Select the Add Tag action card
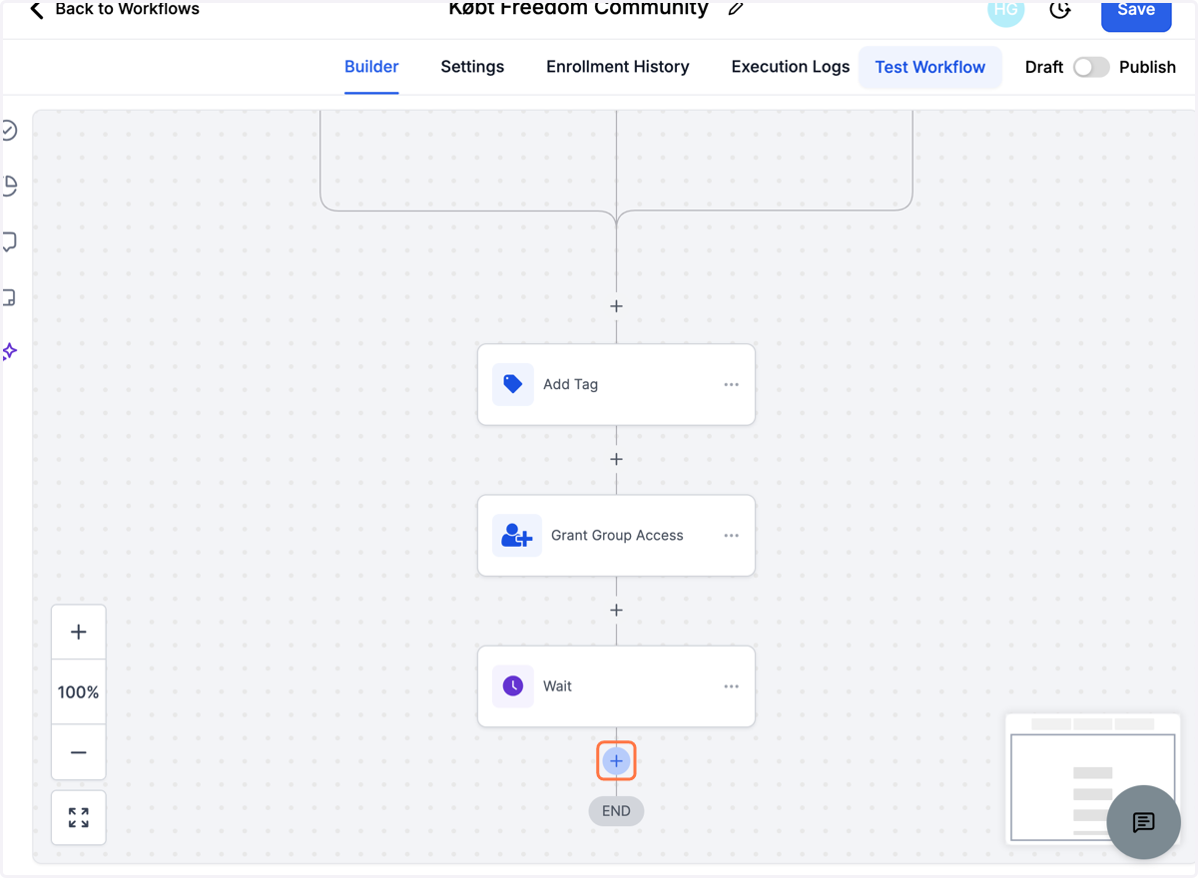1198x878 pixels. (x=616, y=384)
